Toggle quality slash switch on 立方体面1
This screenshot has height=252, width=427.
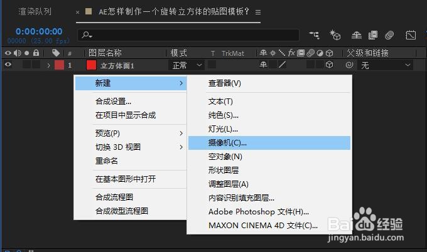[x=282, y=65]
